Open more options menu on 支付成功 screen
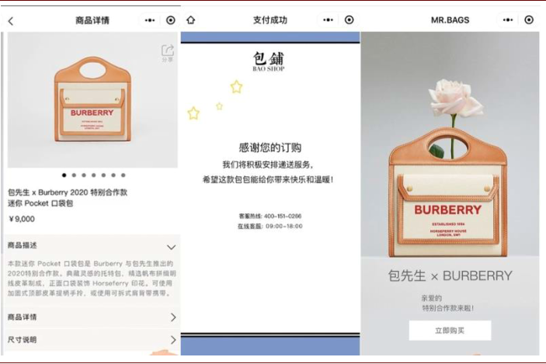The width and height of the screenshot is (546, 364). (x=328, y=20)
